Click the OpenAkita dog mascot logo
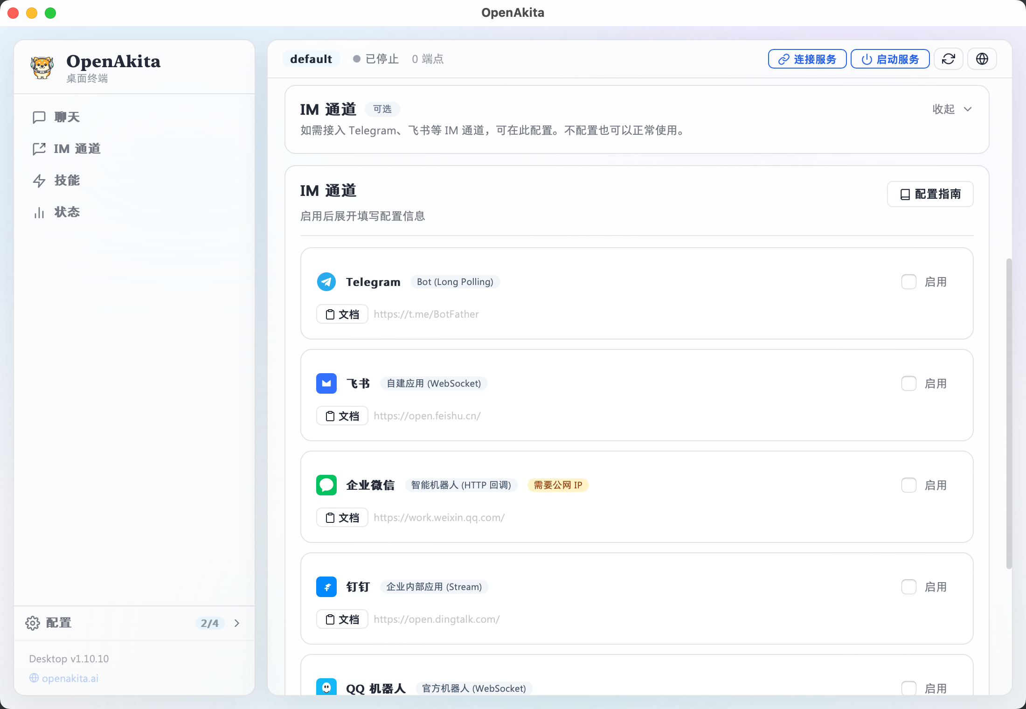This screenshot has height=709, width=1026. (42, 68)
